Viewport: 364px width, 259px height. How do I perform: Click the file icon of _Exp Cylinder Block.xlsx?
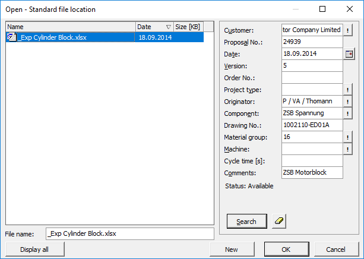pos(11,37)
